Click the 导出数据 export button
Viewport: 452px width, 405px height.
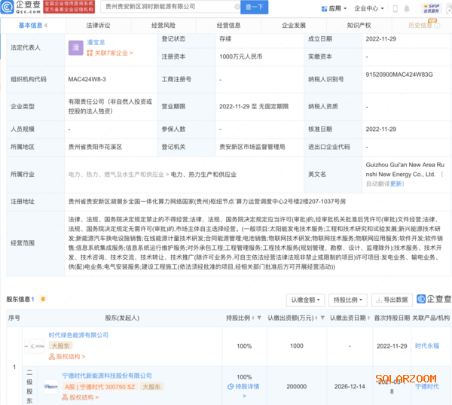tap(391, 300)
